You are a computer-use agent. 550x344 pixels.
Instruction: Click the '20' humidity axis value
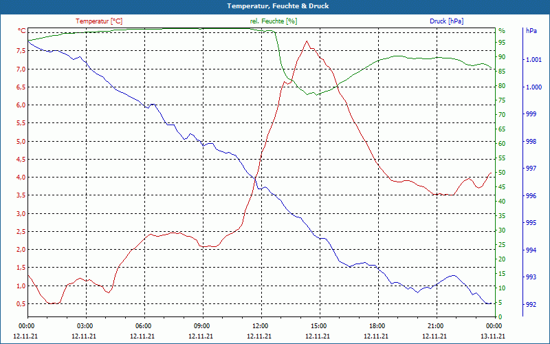tap(502, 259)
